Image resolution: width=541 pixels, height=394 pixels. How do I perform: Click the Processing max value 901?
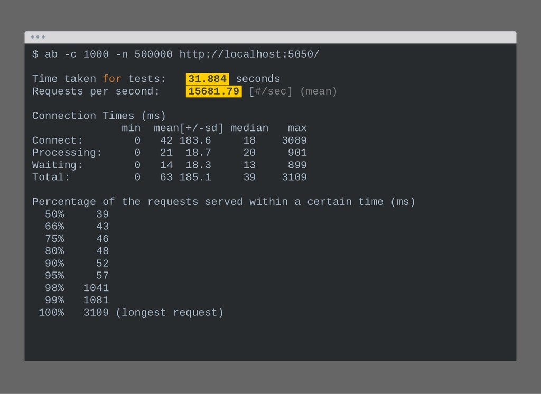pos(297,153)
